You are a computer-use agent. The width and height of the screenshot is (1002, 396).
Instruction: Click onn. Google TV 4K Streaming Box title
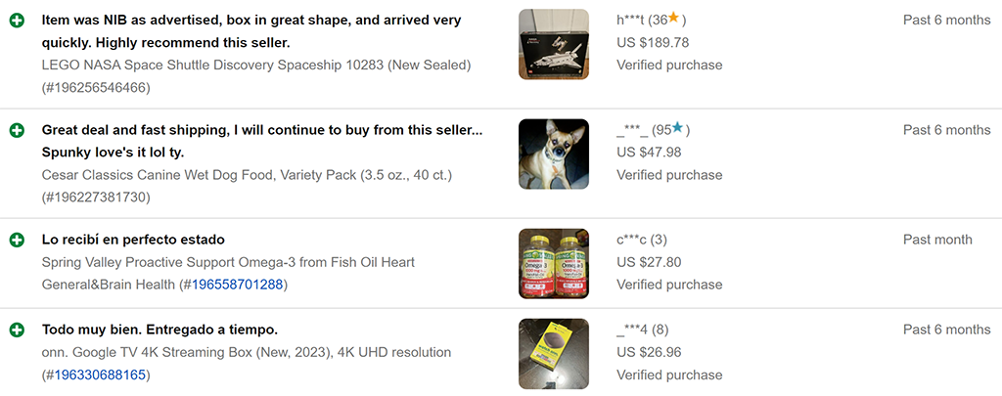click(246, 352)
